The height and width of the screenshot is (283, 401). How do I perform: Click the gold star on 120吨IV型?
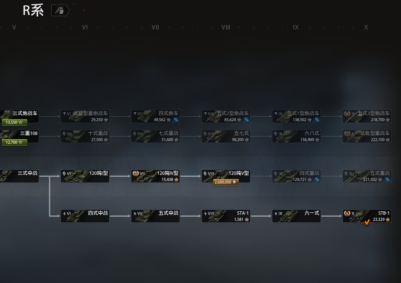(x=176, y=179)
